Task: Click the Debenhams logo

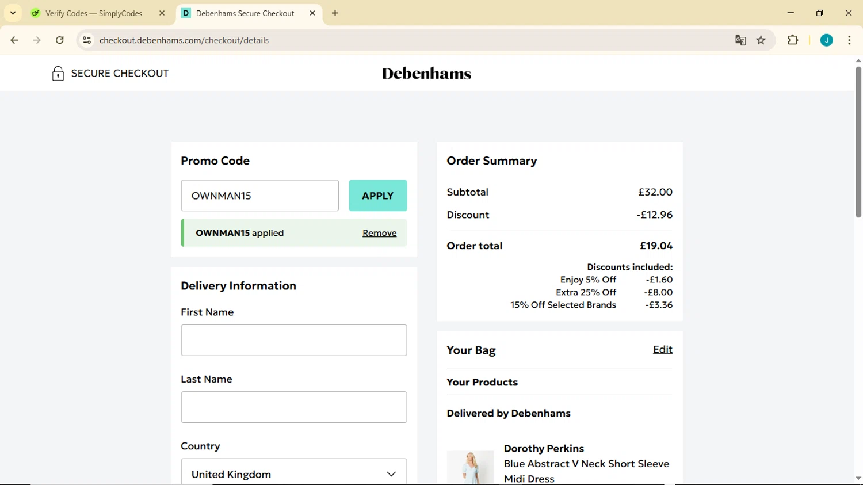Action: [427, 74]
